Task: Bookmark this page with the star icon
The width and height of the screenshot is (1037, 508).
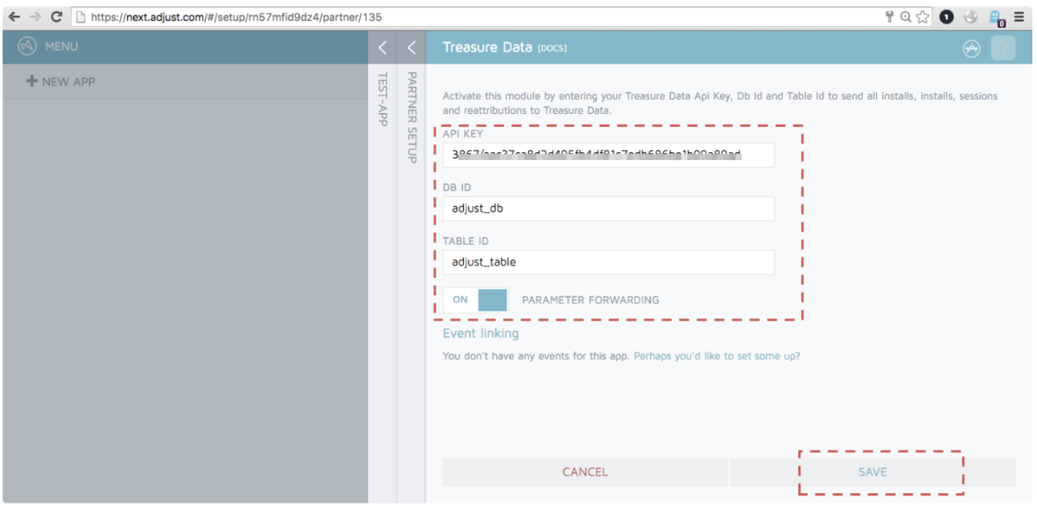Action: click(x=922, y=17)
